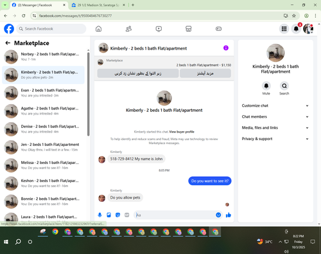321x254 pixels.
Task: Attach a photo file
Action: [x=108, y=215]
